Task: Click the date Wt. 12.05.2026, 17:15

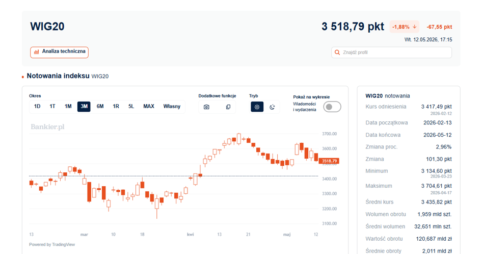Action: [428, 40]
